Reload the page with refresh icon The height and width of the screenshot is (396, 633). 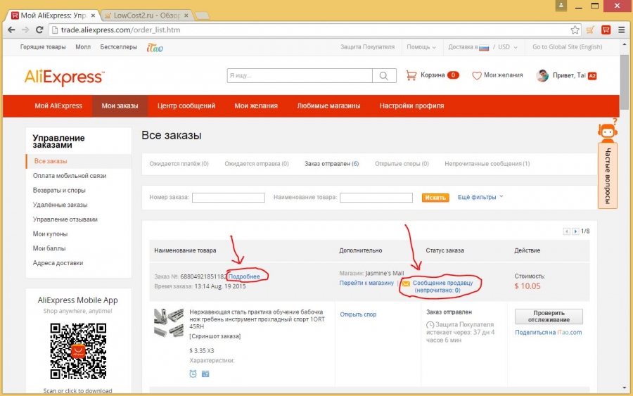tap(39, 30)
